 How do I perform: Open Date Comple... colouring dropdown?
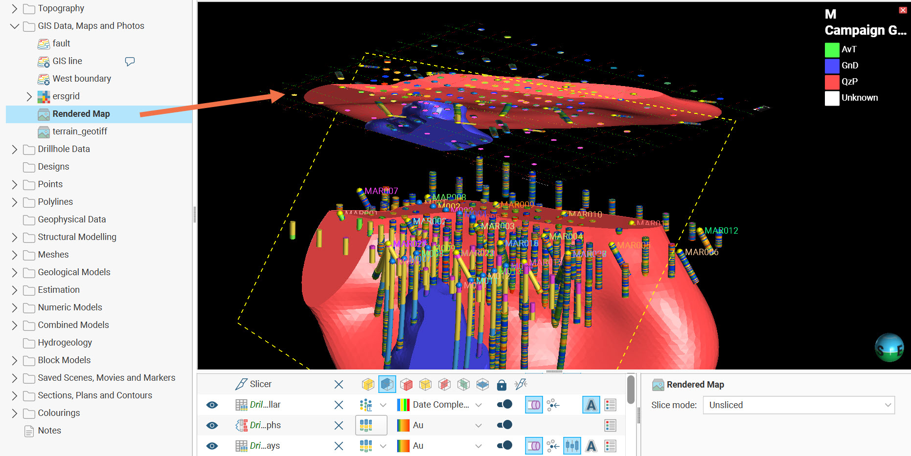pyautogui.click(x=478, y=405)
